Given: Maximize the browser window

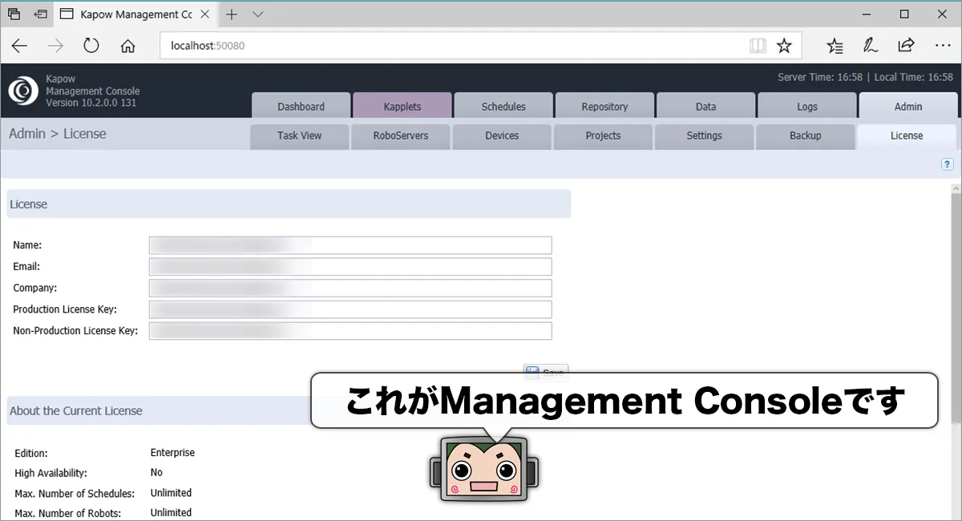Looking at the screenshot, I should pyautogui.click(x=904, y=14).
